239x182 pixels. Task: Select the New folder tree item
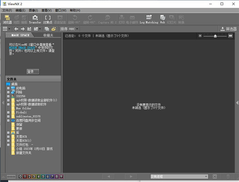click(24, 108)
